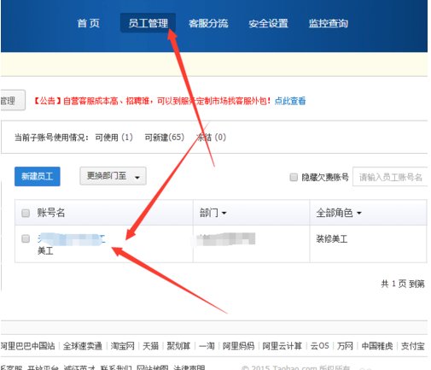Open the 更换部门至 dropdown
The width and height of the screenshot is (431, 370).
[113, 176]
